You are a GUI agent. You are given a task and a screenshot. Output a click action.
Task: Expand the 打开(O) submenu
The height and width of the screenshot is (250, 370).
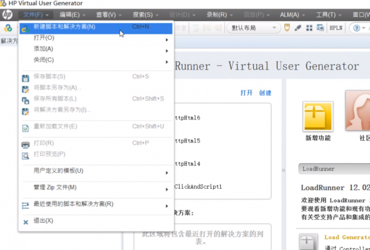96,38
